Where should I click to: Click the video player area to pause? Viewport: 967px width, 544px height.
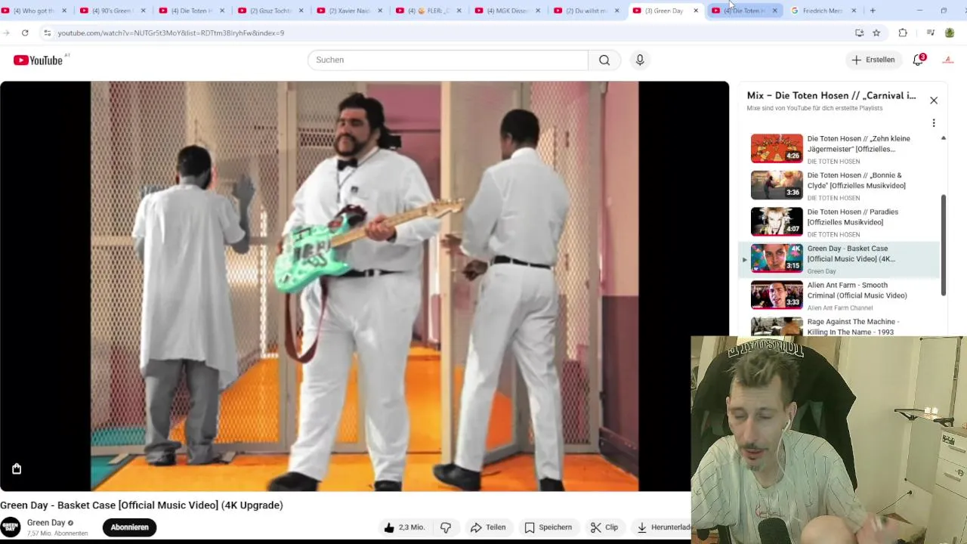pyautogui.click(x=364, y=286)
